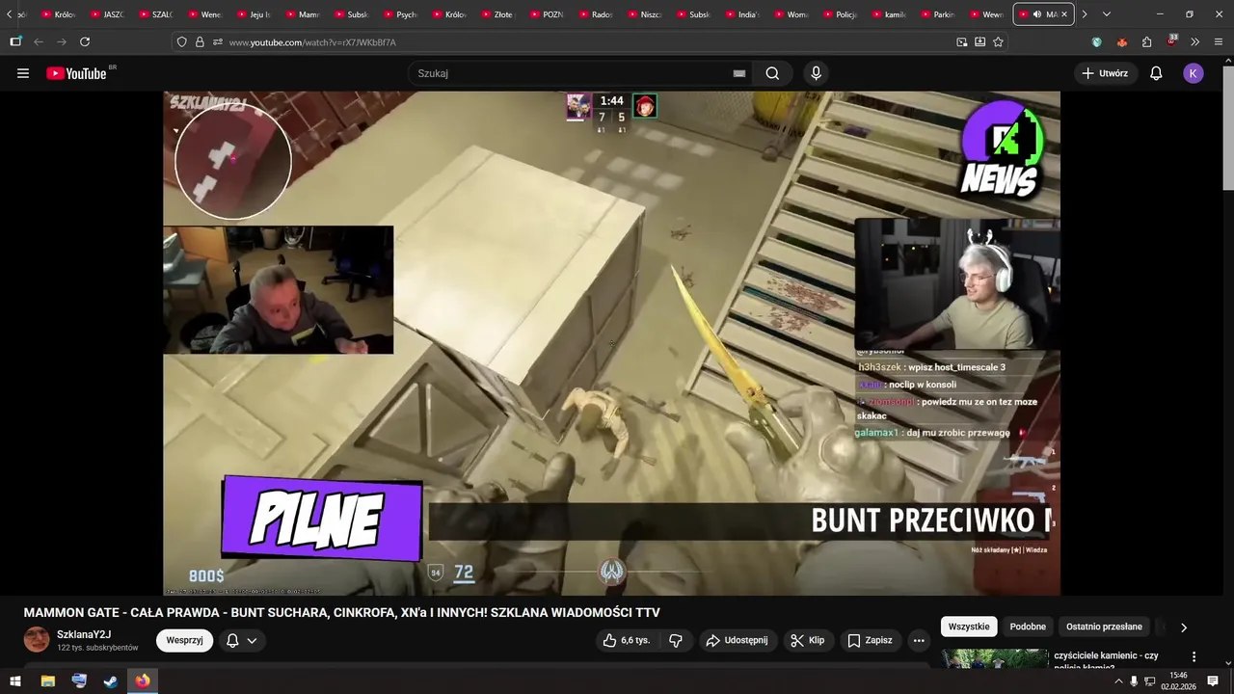This screenshot has height=694, width=1234.
Task: Show hidden system tray icons
Action: point(1118,681)
